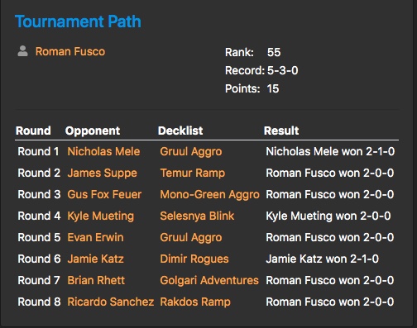This screenshot has width=417, height=328.
Task: View the Rakdos Ramp decklist
Action: [195, 302]
